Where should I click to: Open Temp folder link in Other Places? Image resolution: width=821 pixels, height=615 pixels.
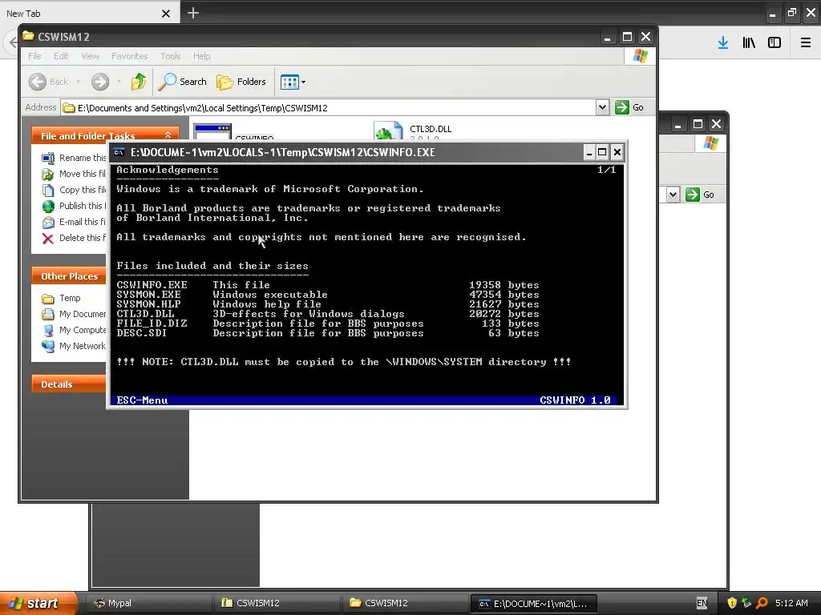[70, 298]
